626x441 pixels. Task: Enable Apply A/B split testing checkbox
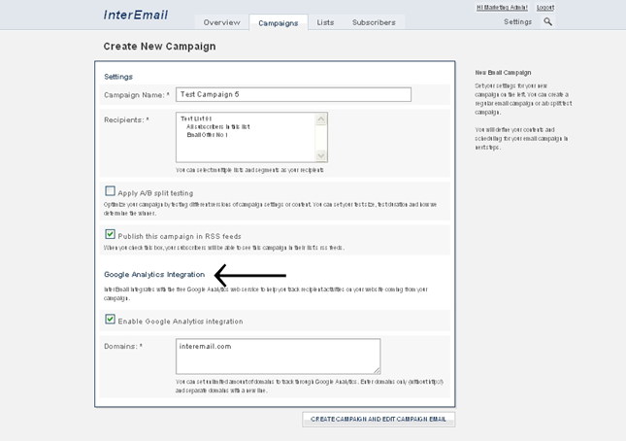[110, 192]
